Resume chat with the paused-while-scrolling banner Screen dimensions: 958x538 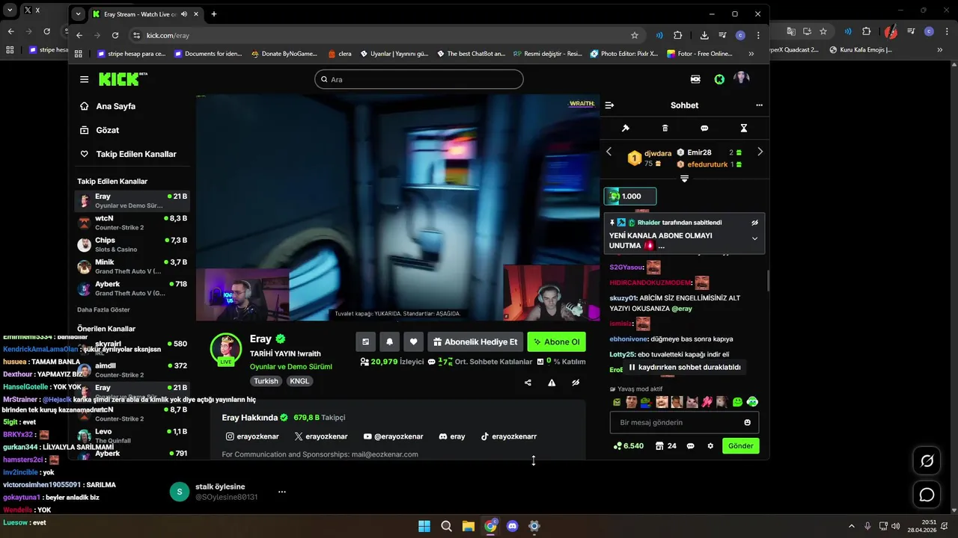(x=685, y=368)
